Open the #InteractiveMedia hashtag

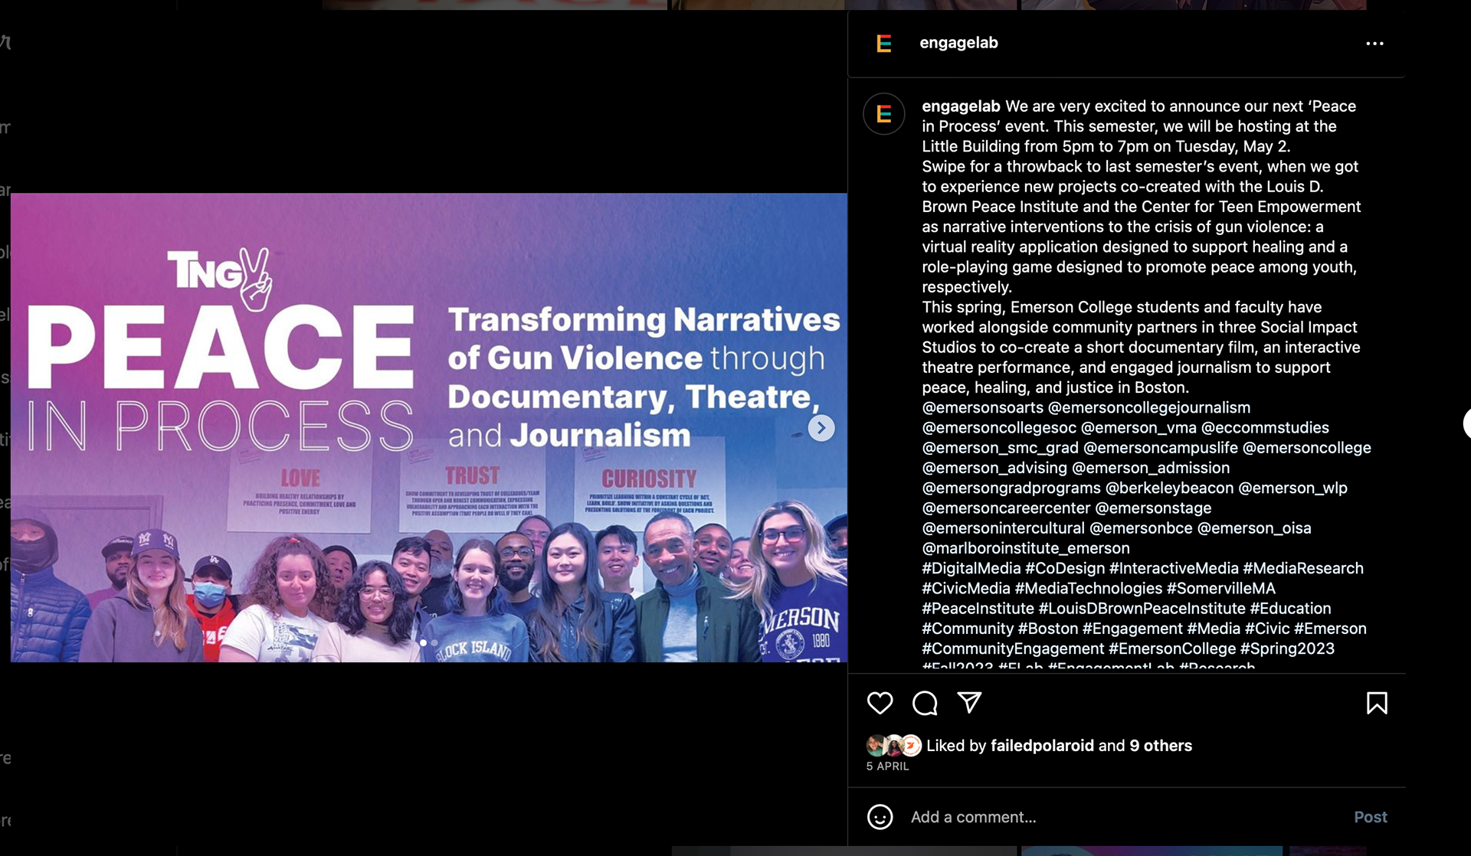click(1174, 568)
